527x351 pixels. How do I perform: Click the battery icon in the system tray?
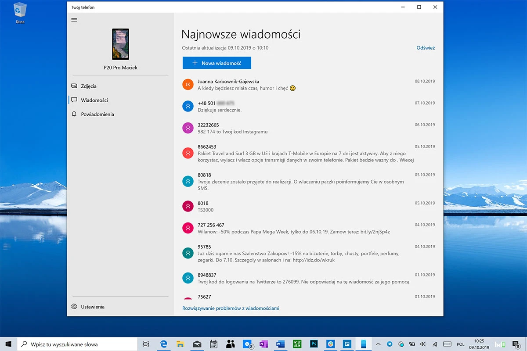(412, 344)
